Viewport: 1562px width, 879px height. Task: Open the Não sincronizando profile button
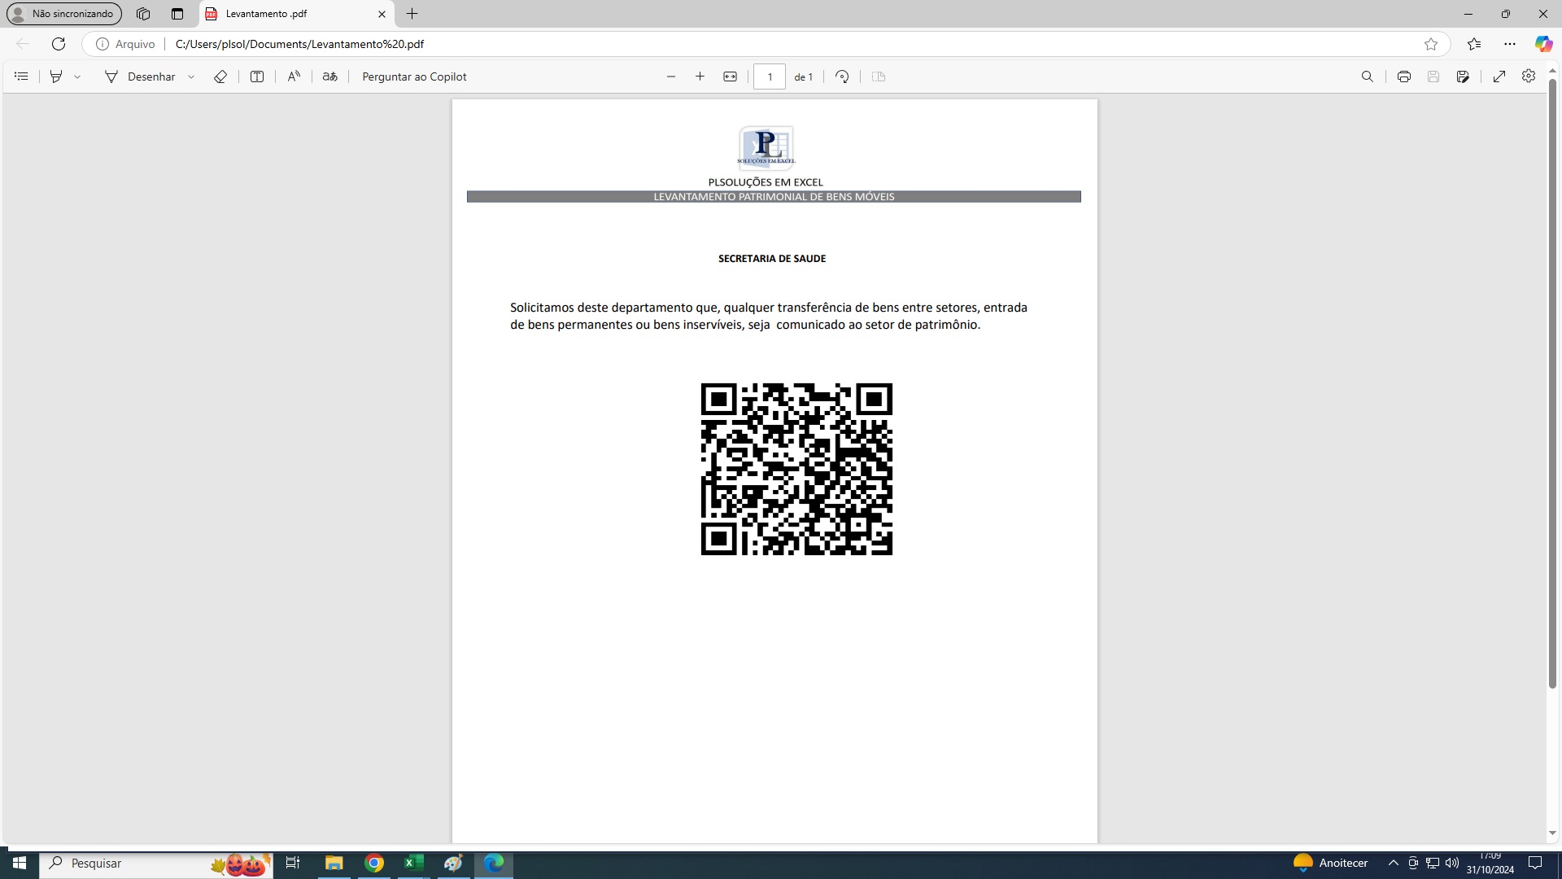click(x=64, y=14)
